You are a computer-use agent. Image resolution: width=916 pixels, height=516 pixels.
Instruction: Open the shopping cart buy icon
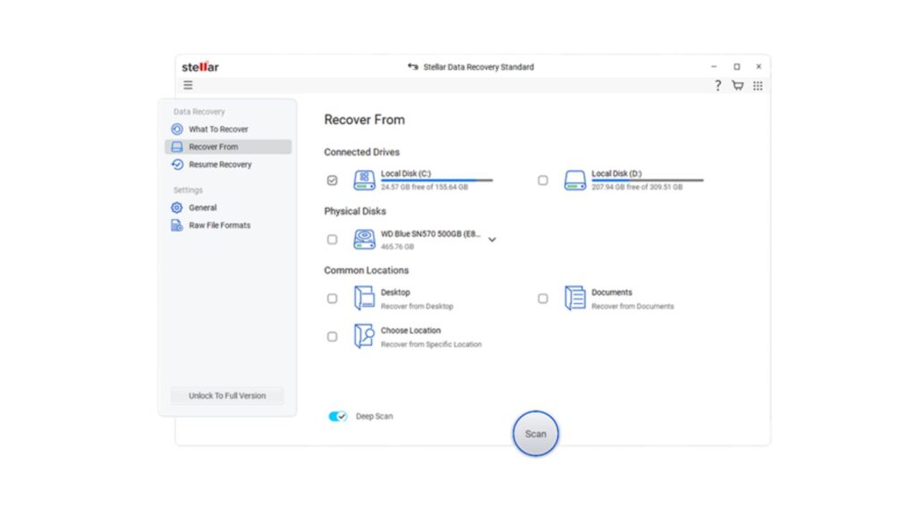coord(738,85)
